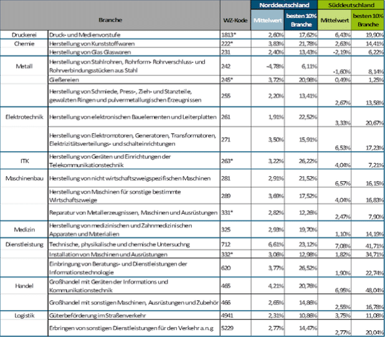Select the WZ-Kode cell in Elektrotechnik row
Image resolution: width=385 pixels, height=337 pixels.
[227, 116]
